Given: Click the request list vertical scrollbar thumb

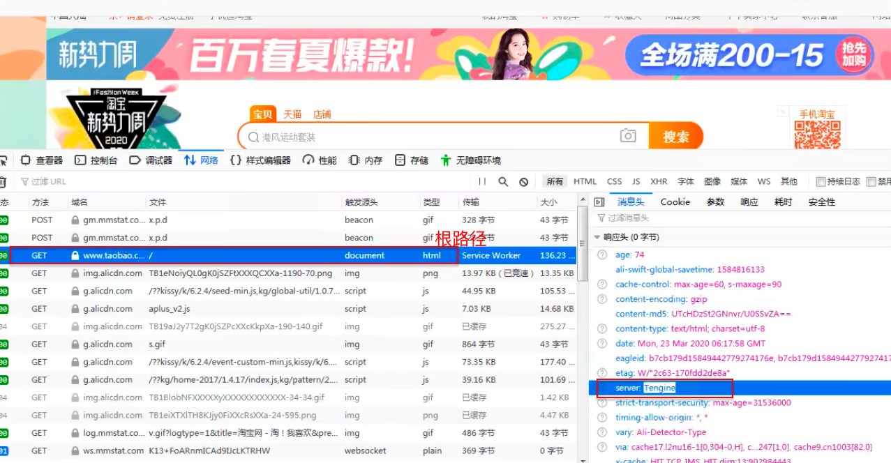Looking at the screenshot, I should (x=583, y=244).
